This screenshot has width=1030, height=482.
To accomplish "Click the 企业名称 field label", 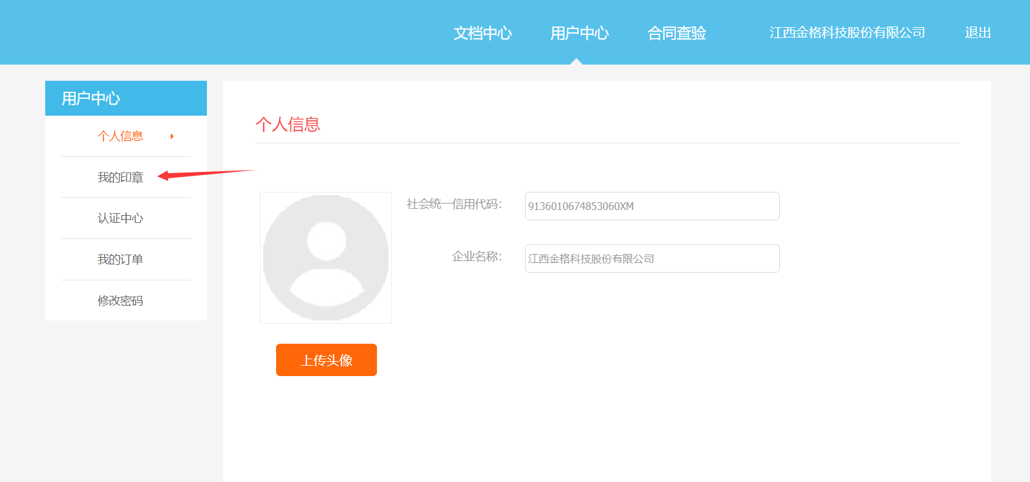I will click(477, 257).
